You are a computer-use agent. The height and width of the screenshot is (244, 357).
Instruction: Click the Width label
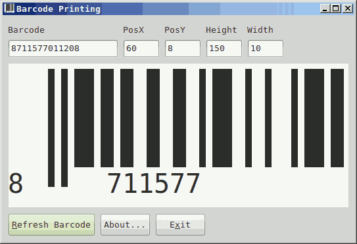(260, 30)
